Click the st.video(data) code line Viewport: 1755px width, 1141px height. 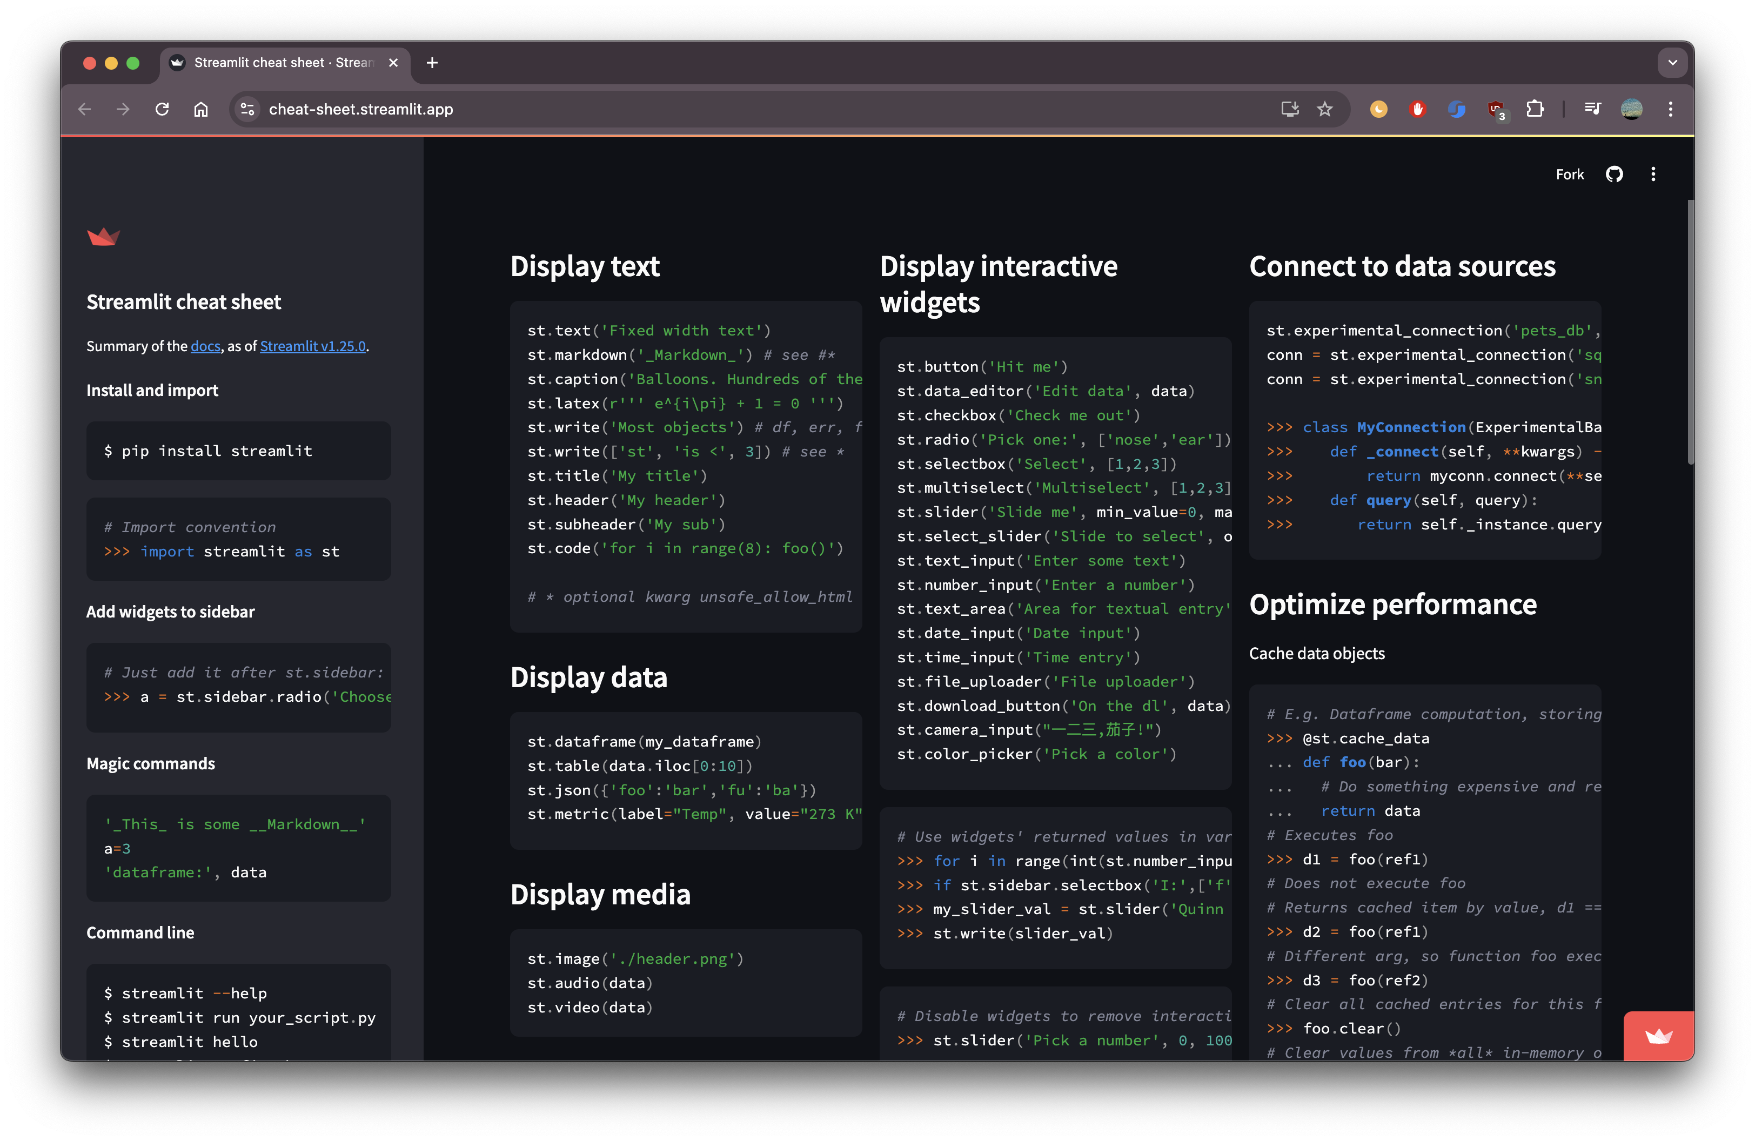pos(590,1007)
